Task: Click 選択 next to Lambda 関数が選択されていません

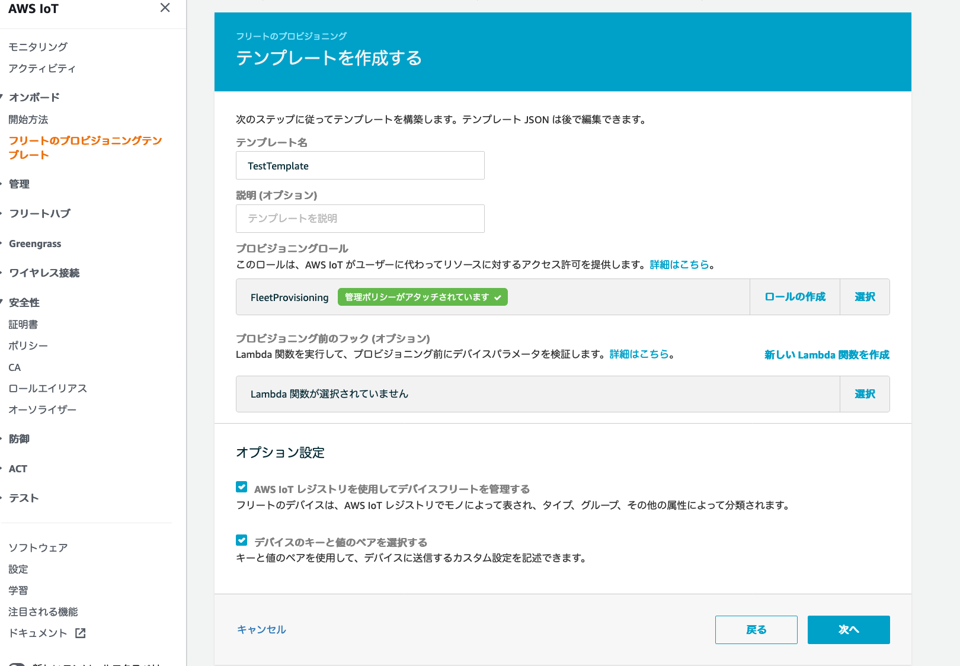Action: [865, 393]
